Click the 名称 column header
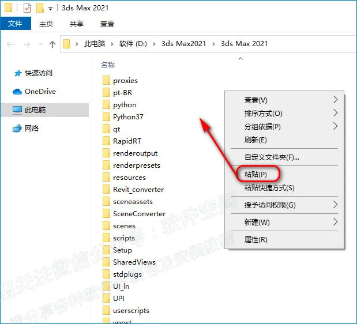 pyautogui.click(x=108, y=65)
